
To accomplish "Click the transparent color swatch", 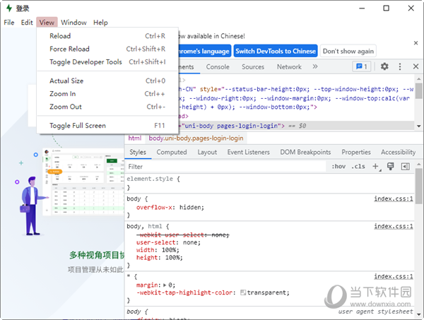I will coord(243,292).
